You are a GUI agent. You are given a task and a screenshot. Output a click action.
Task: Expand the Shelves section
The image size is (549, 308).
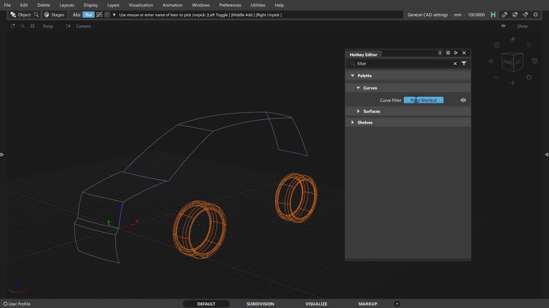(x=353, y=122)
